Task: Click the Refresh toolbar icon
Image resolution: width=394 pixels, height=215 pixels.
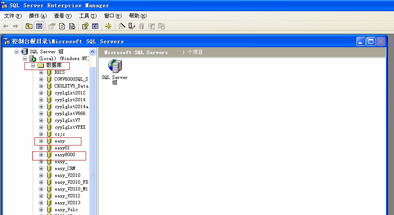Action: [62, 26]
